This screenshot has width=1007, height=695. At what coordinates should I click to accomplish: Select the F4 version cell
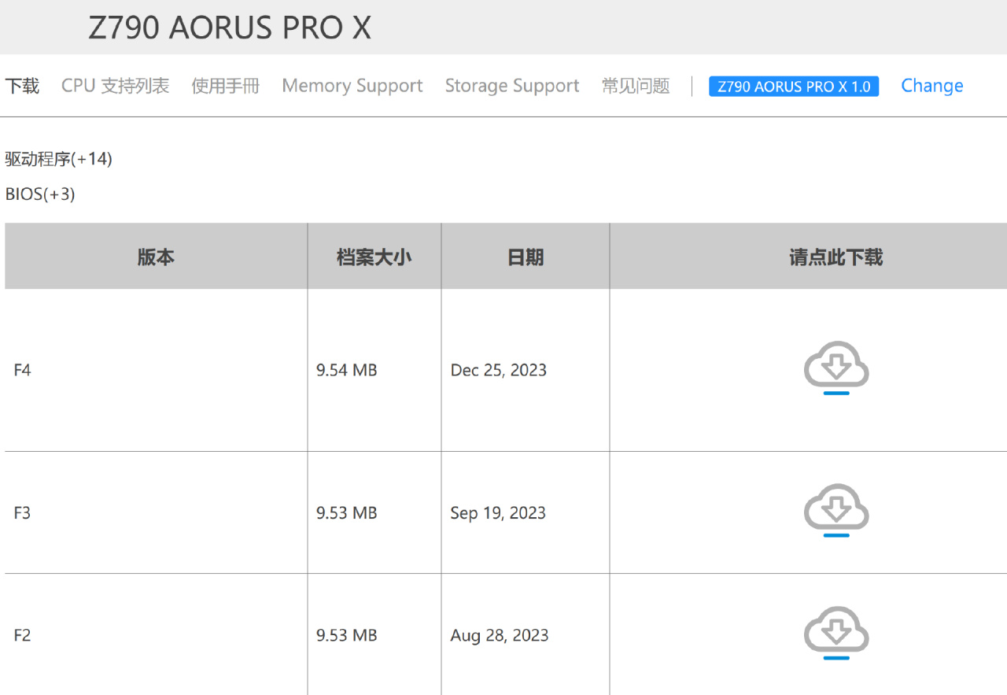(22, 370)
